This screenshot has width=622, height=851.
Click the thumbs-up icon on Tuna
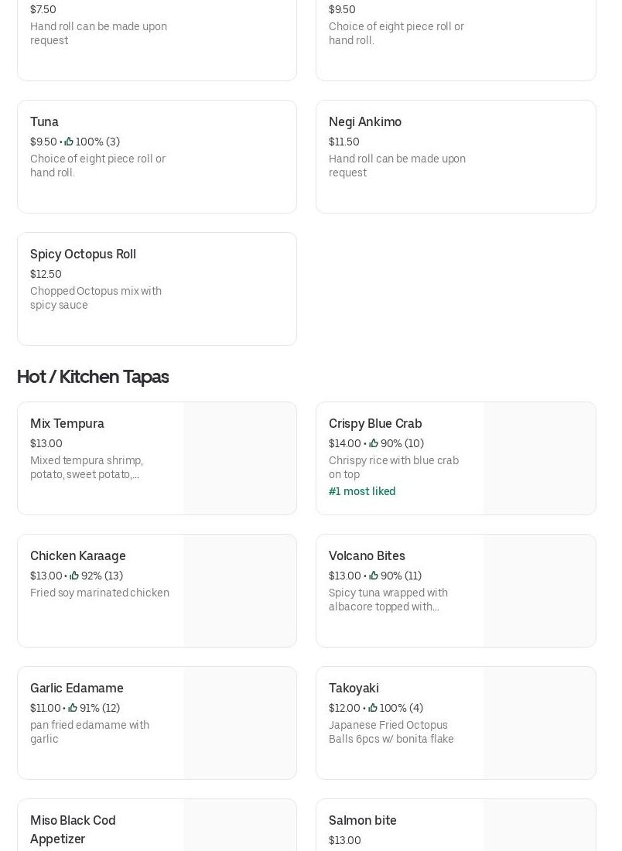click(69, 142)
